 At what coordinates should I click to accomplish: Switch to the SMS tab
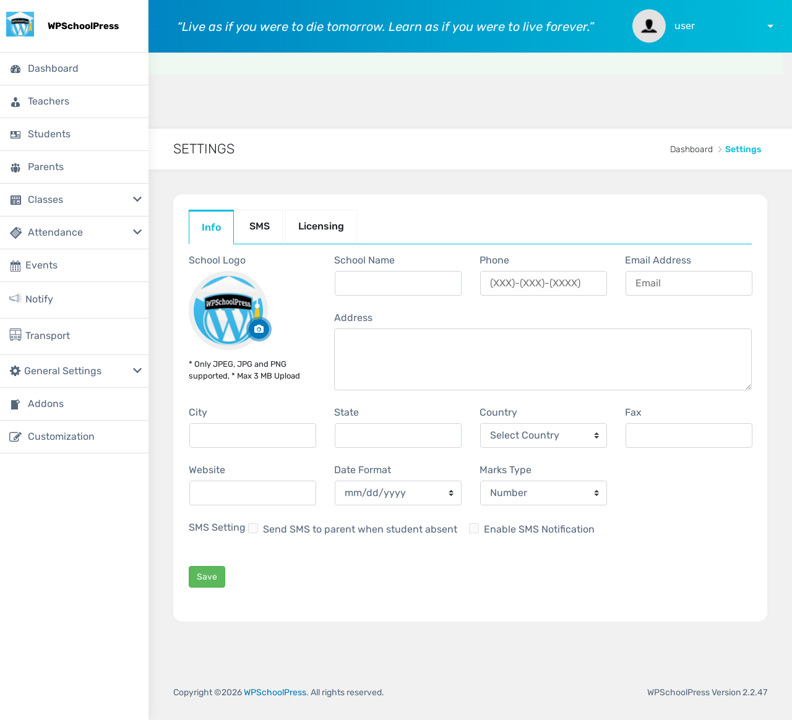pyautogui.click(x=259, y=226)
